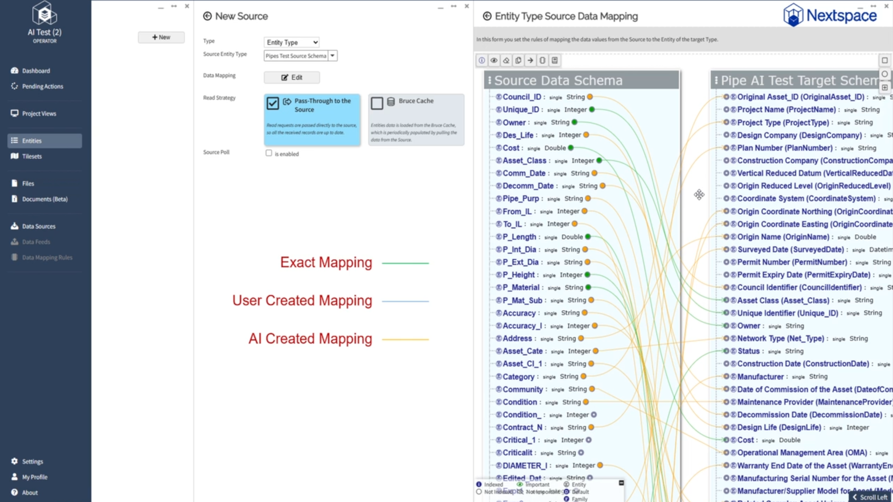Click the forward arrow icon in mapping toolbar

point(530,60)
